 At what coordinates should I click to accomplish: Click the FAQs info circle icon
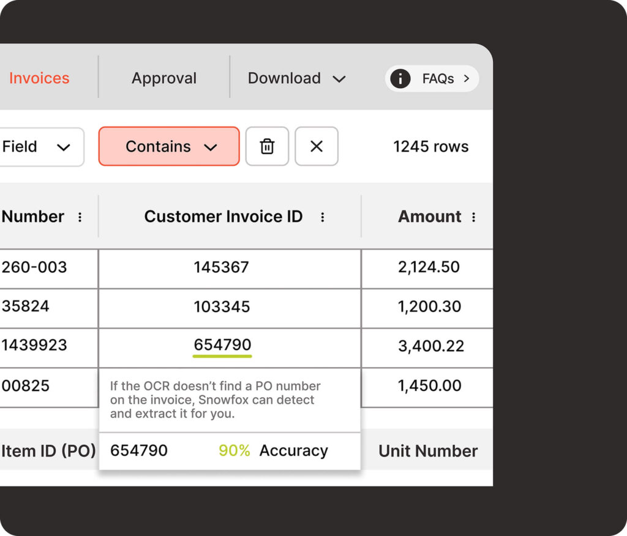tap(400, 78)
